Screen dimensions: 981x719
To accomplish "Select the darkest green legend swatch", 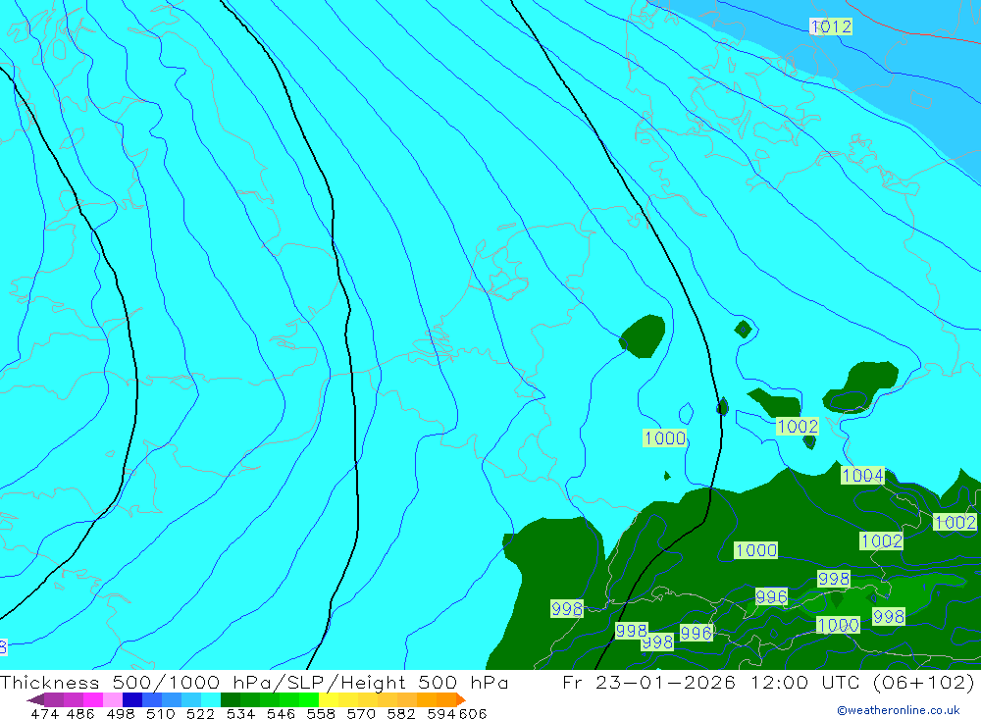I will tap(231, 699).
